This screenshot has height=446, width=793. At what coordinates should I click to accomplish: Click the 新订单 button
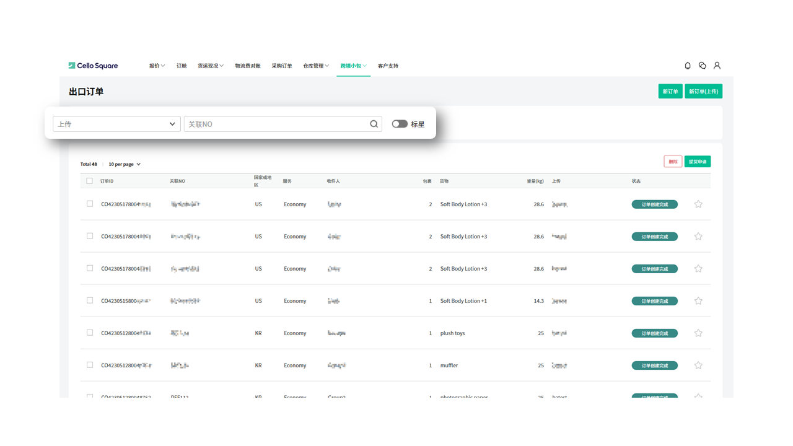(670, 92)
